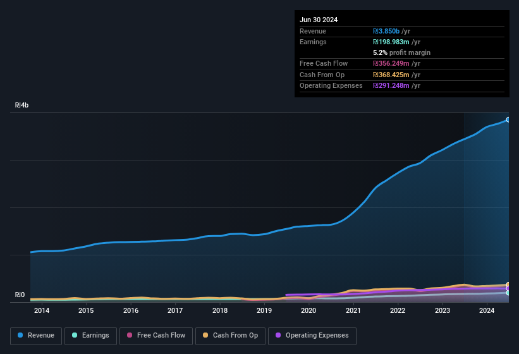
Task: Click the 2020 x-axis label
Action: click(308, 310)
